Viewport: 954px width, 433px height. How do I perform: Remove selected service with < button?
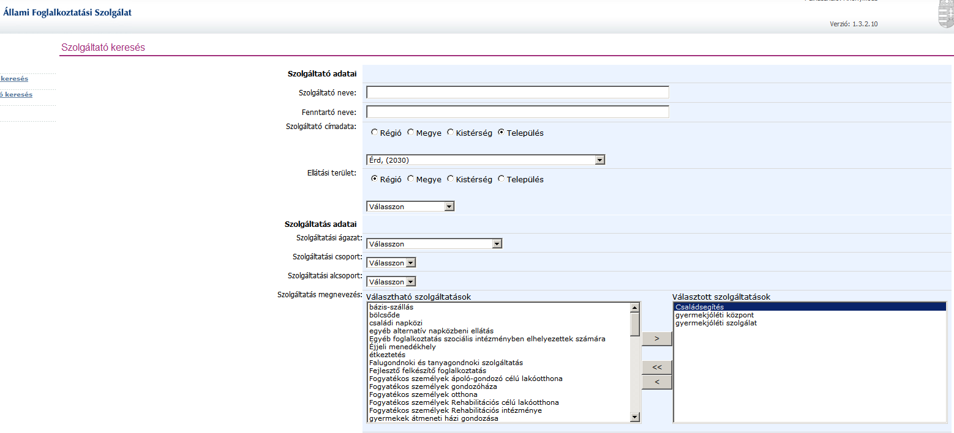(657, 382)
